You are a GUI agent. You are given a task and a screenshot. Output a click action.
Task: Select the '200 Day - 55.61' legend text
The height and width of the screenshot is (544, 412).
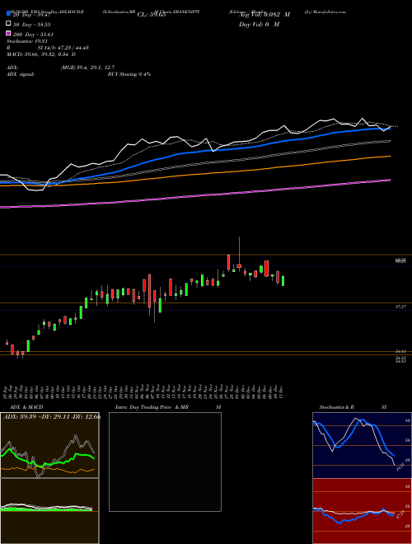point(33,35)
